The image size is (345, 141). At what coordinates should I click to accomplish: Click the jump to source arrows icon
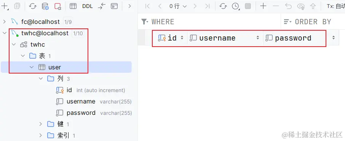(x=102, y=6)
